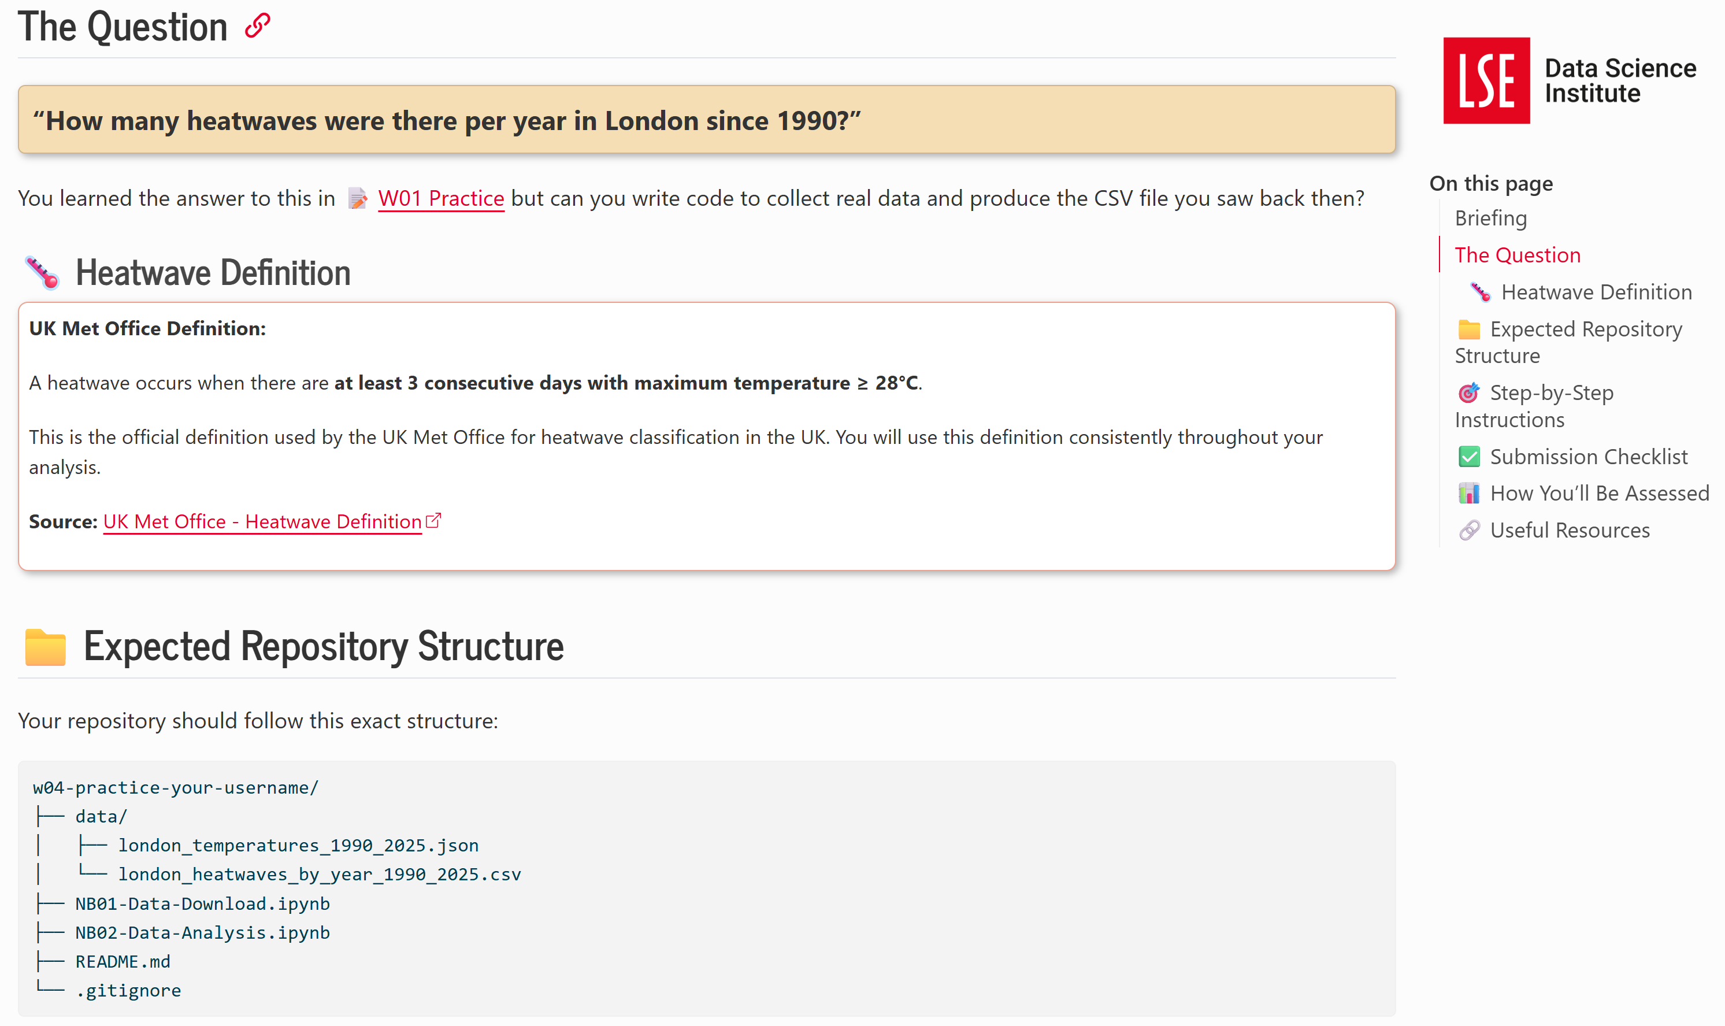The width and height of the screenshot is (1725, 1026).
Task: Click the Data Science Institute title text
Action: pos(1619,80)
